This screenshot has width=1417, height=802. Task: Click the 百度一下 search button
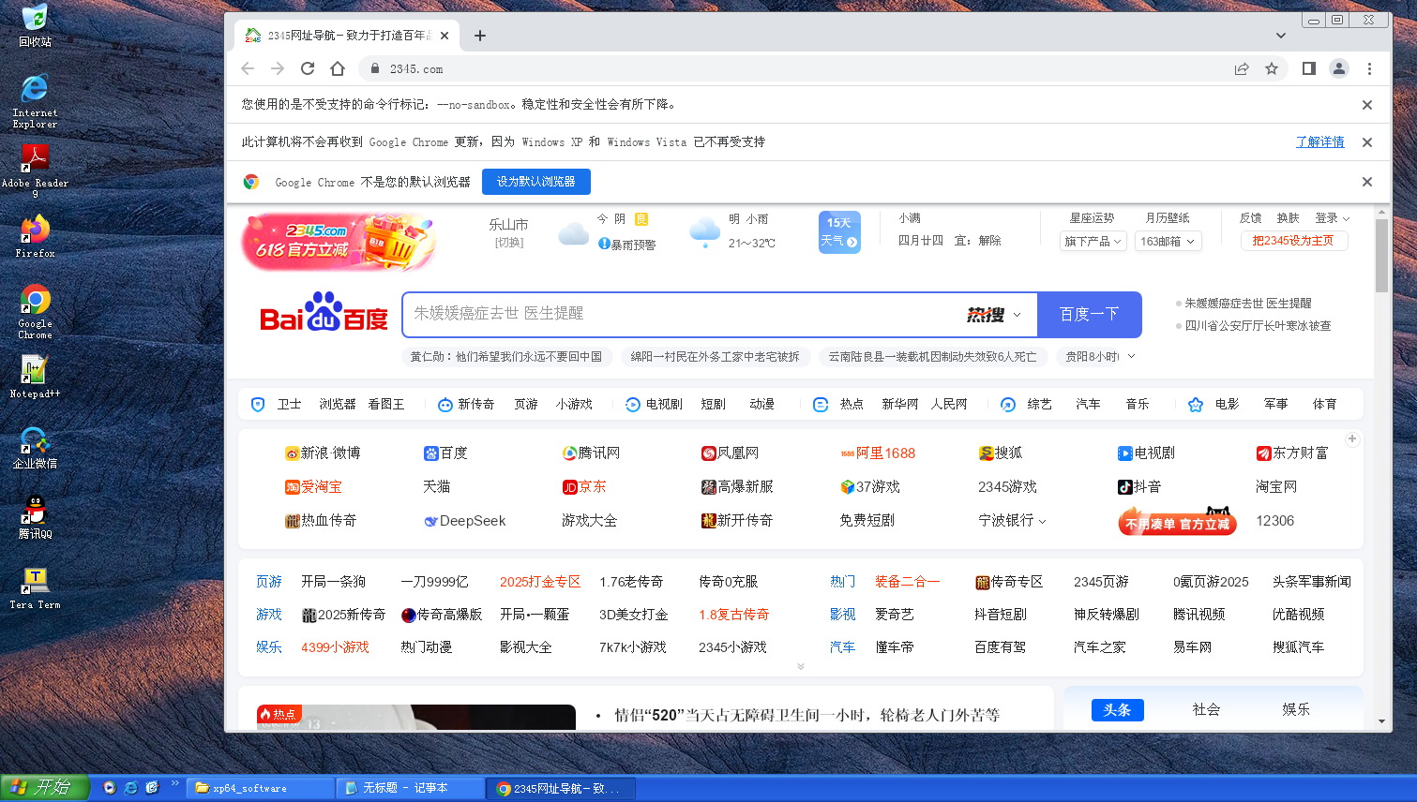(x=1090, y=314)
